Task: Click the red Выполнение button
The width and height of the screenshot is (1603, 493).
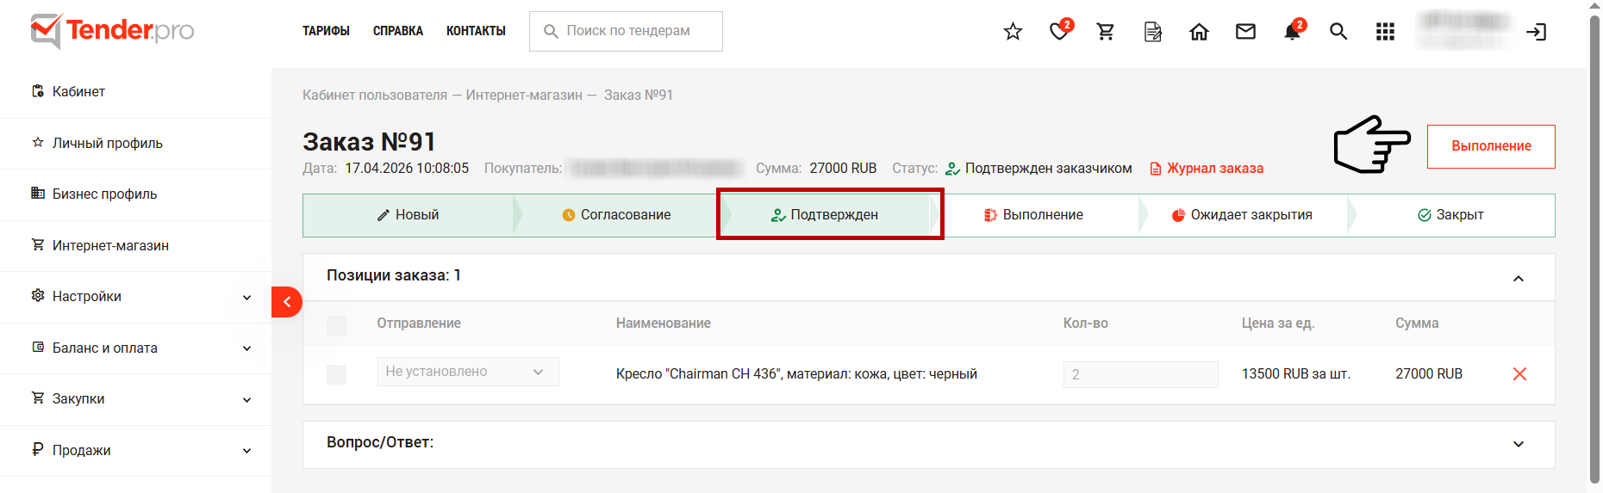Action: (x=1491, y=146)
